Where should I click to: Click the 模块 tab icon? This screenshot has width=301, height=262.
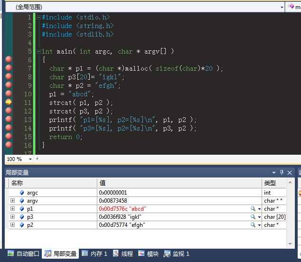click(141, 253)
